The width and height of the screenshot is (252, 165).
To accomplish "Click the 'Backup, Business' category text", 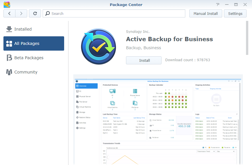I will pyautogui.click(x=143, y=48).
